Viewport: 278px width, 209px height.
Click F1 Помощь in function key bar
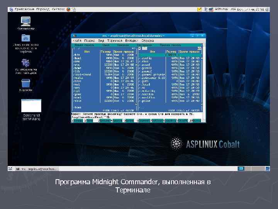pyautogui.click(x=77, y=121)
